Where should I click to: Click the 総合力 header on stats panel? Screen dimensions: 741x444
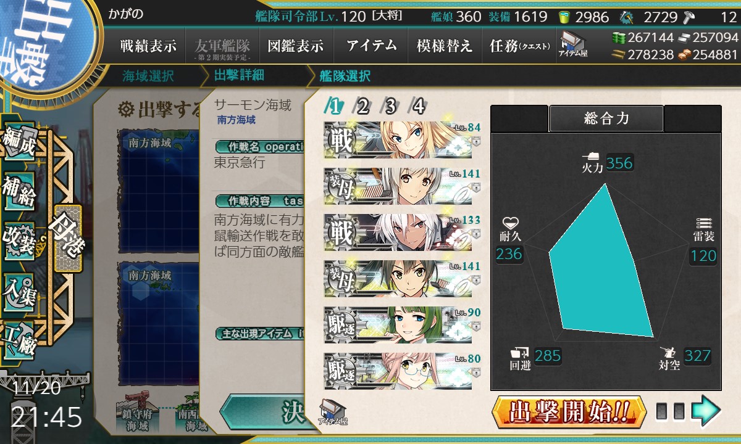point(606,118)
